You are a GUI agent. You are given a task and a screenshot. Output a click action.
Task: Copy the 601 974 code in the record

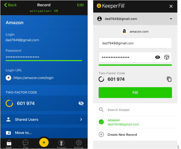(26, 103)
